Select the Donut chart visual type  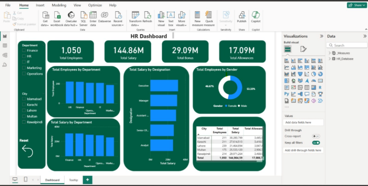[x=320, y=74]
